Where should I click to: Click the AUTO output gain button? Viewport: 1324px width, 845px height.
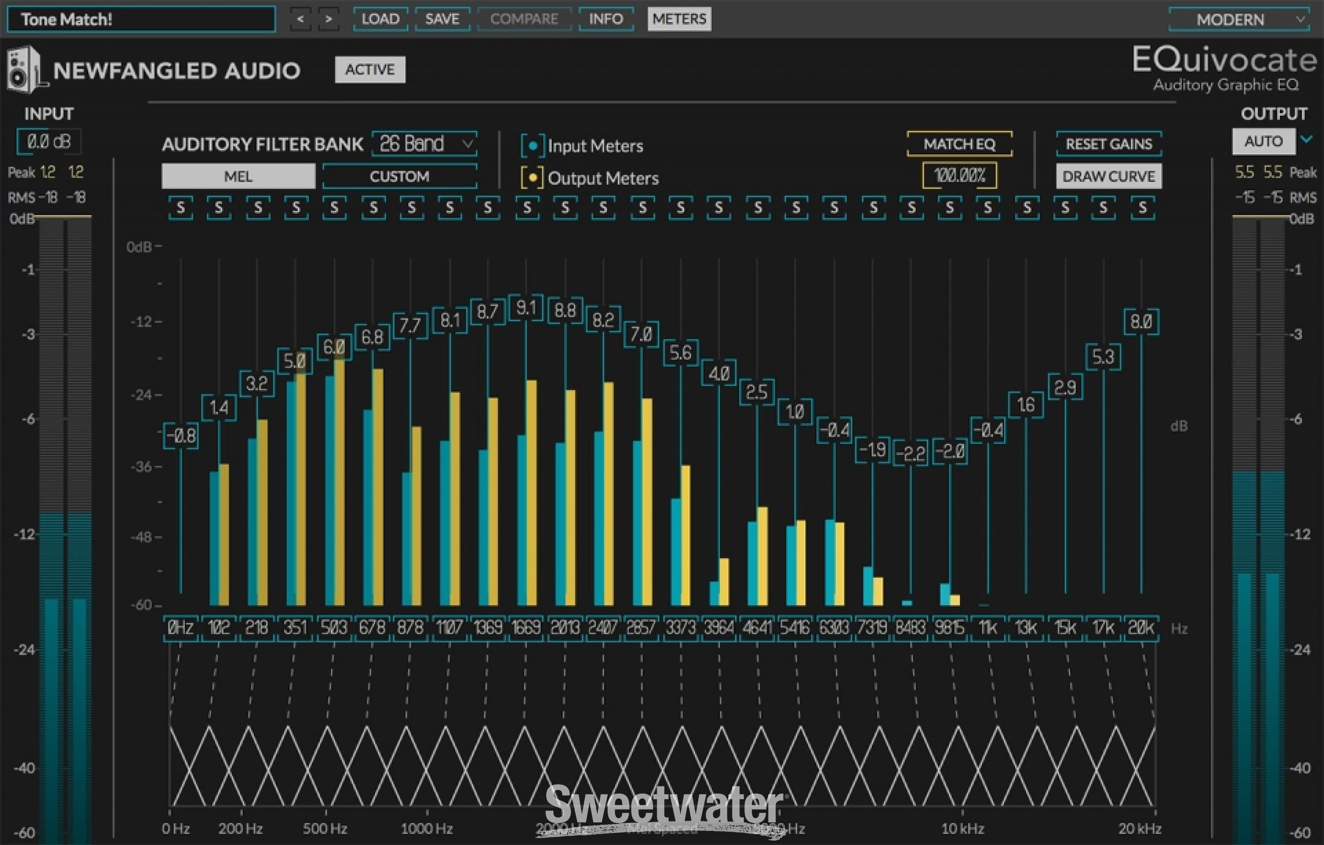point(1264,141)
